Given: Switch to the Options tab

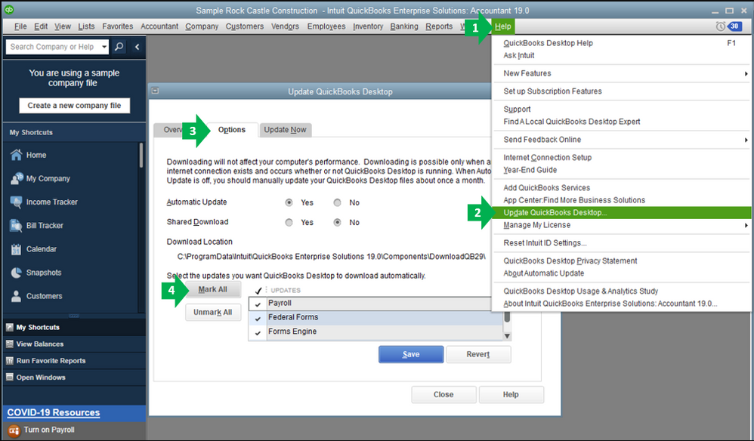Looking at the screenshot, I should click(x=232, y=130).
